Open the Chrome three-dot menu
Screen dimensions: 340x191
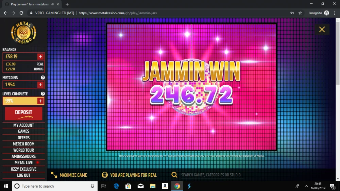[335, 13]
